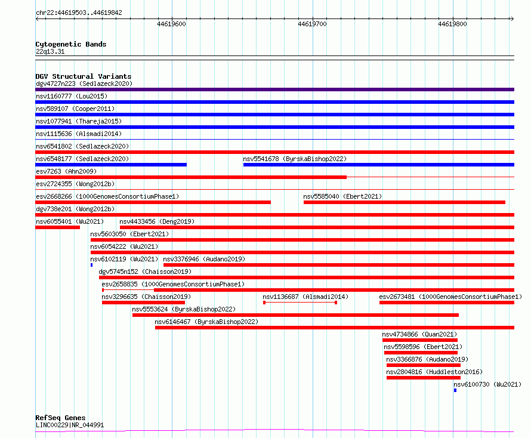Click the LINC00229|NR_044991 gene label

(x=70, y=425)
